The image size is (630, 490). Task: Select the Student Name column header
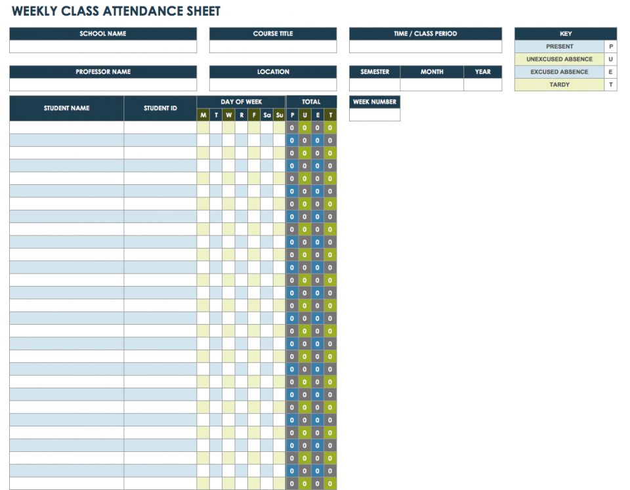[x=67, y=108]
